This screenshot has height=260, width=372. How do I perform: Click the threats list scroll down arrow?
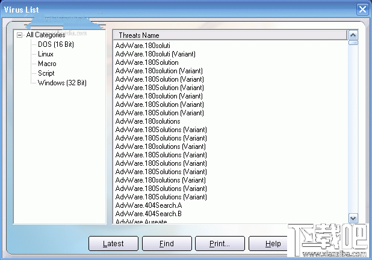pos(353,218)
